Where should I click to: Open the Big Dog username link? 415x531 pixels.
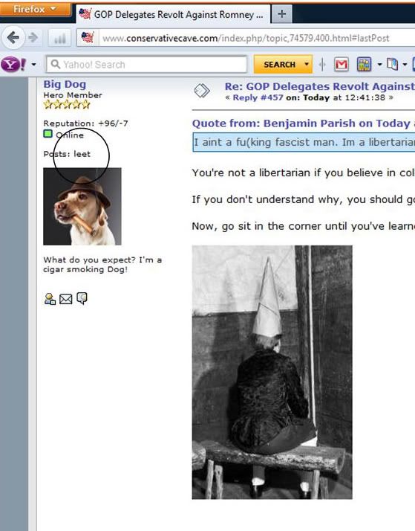pyautogui.click(x=65, y=84)
